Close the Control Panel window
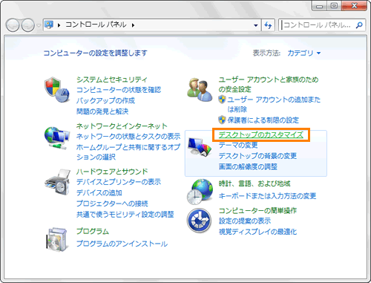 [x=354, y=6]
